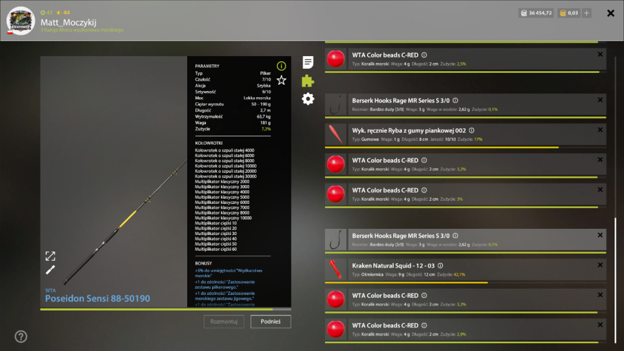
Task: Remove the first Berserk Hooks Rage MR item
Action: (600, 100)
